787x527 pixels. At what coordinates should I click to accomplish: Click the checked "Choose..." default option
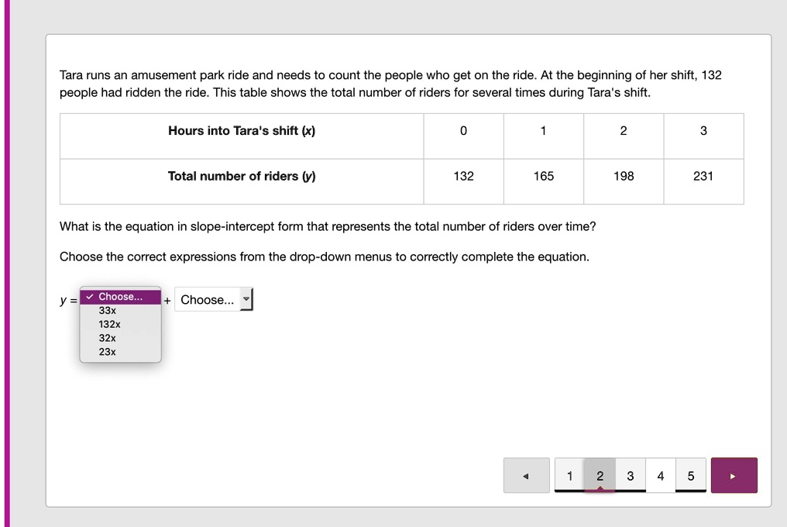[120, 296]
